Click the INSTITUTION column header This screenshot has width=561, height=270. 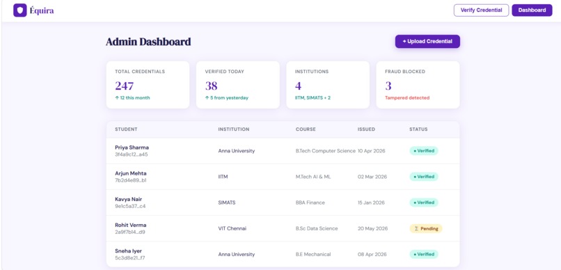click(234, 129)
